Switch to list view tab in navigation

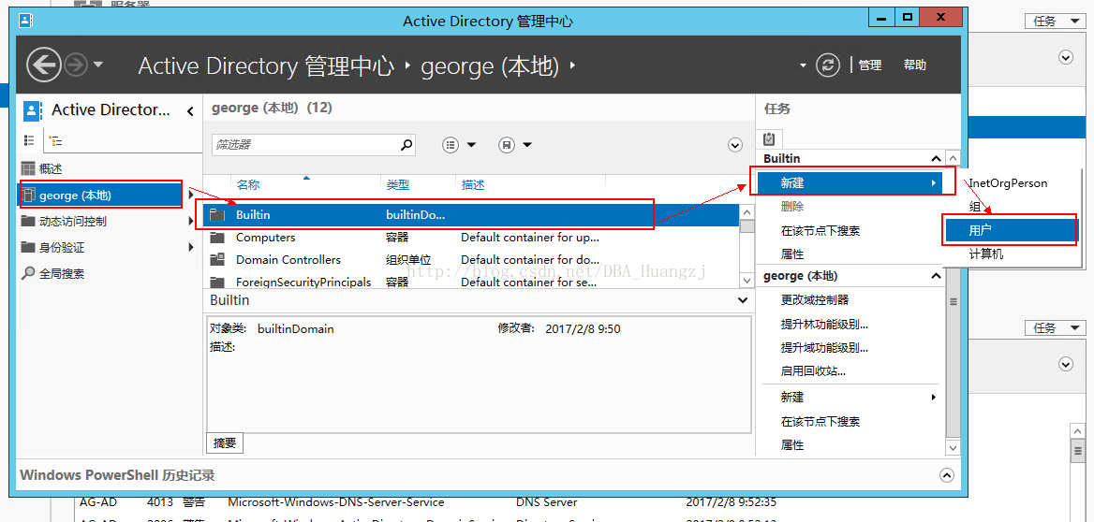coord(29,140)
